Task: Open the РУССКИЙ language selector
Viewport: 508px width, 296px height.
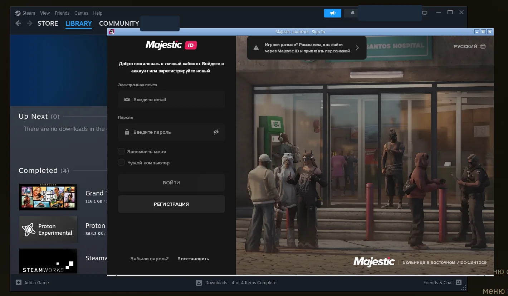Action: coord(470,46)
